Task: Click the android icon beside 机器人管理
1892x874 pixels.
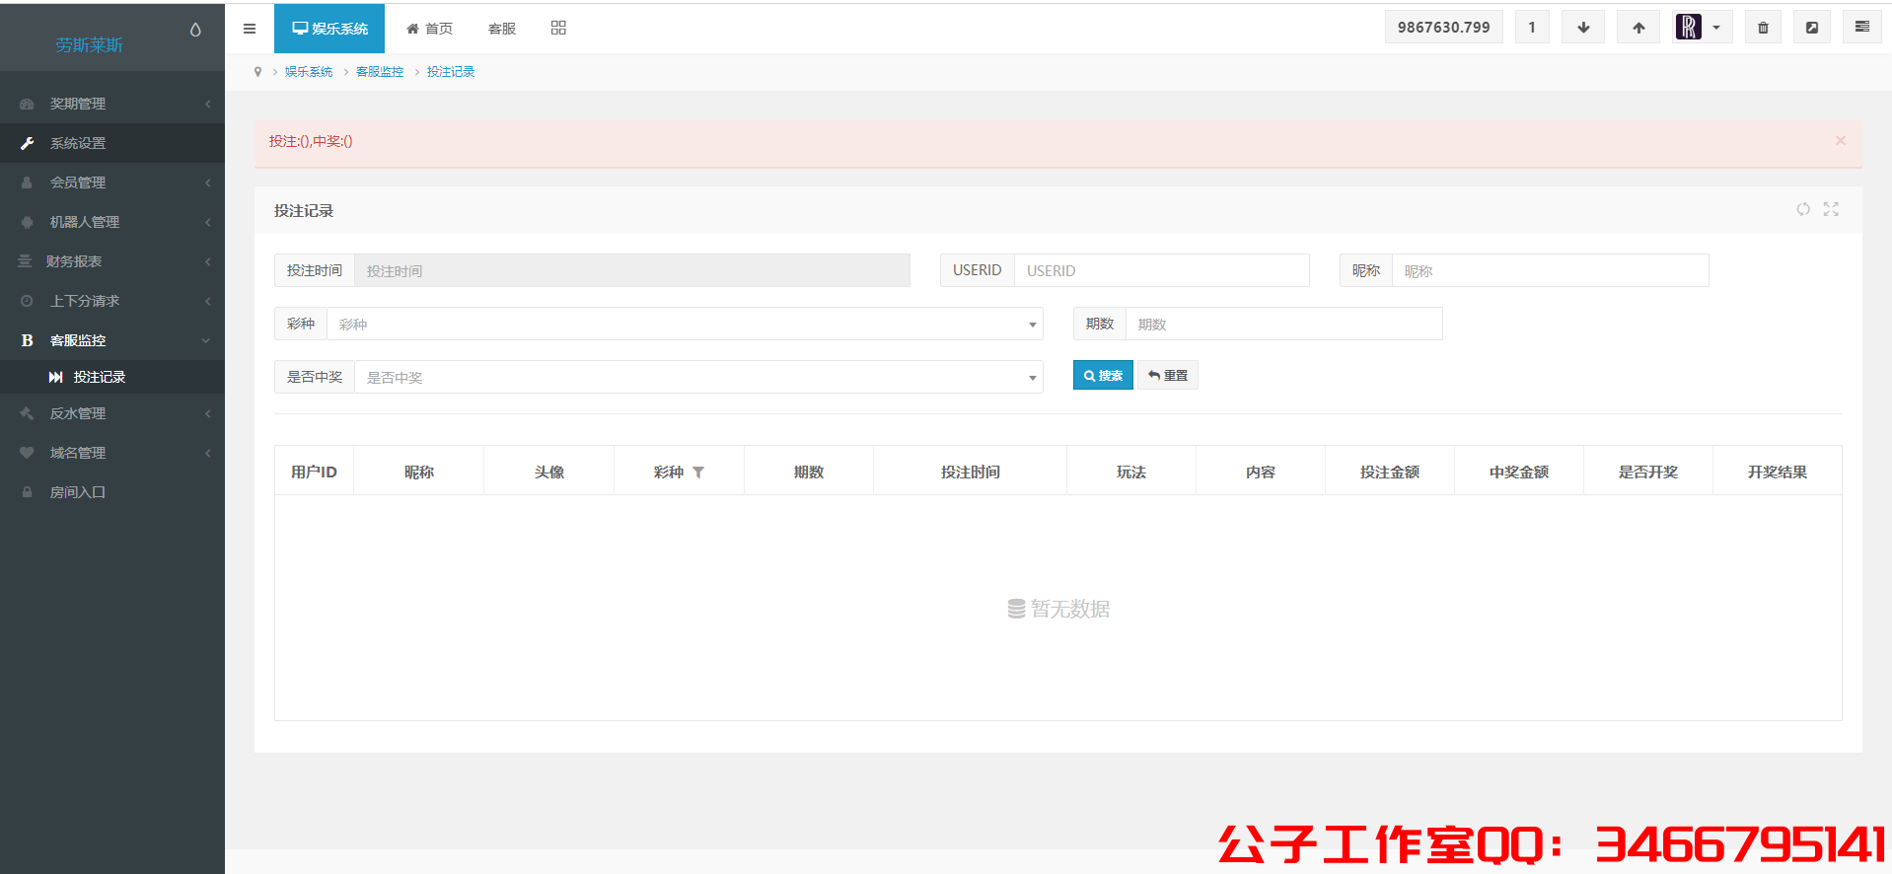Action: pyautogui.click(x=27, y=222)
